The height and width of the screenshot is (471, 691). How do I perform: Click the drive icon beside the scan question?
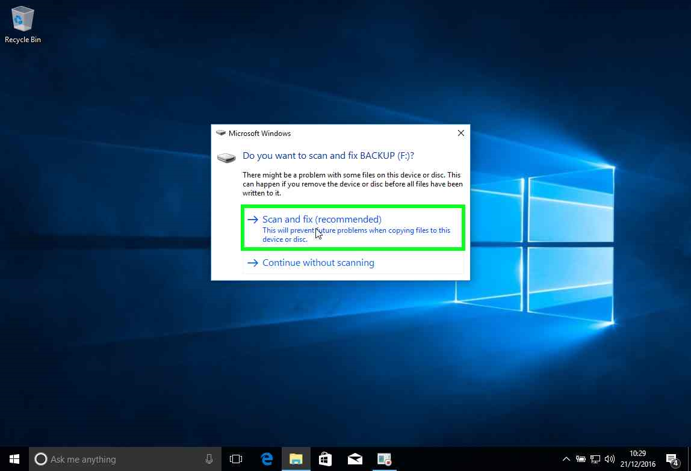(x=226, y=158)
